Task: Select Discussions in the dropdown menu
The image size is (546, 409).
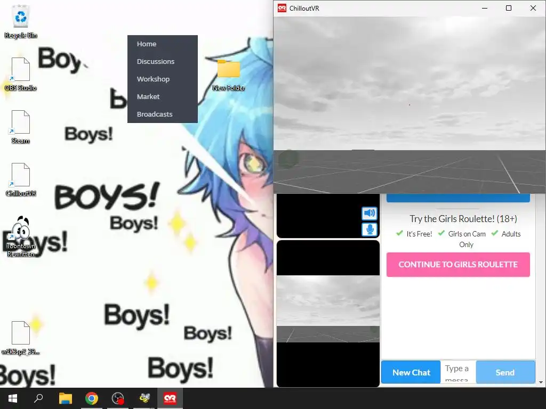Action: tap(163, 62)
